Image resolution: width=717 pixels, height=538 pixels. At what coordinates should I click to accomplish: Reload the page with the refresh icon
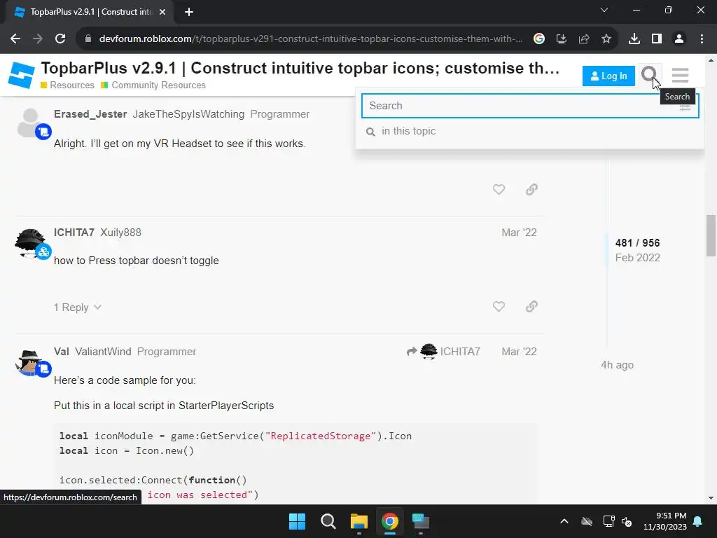point(60,39)
